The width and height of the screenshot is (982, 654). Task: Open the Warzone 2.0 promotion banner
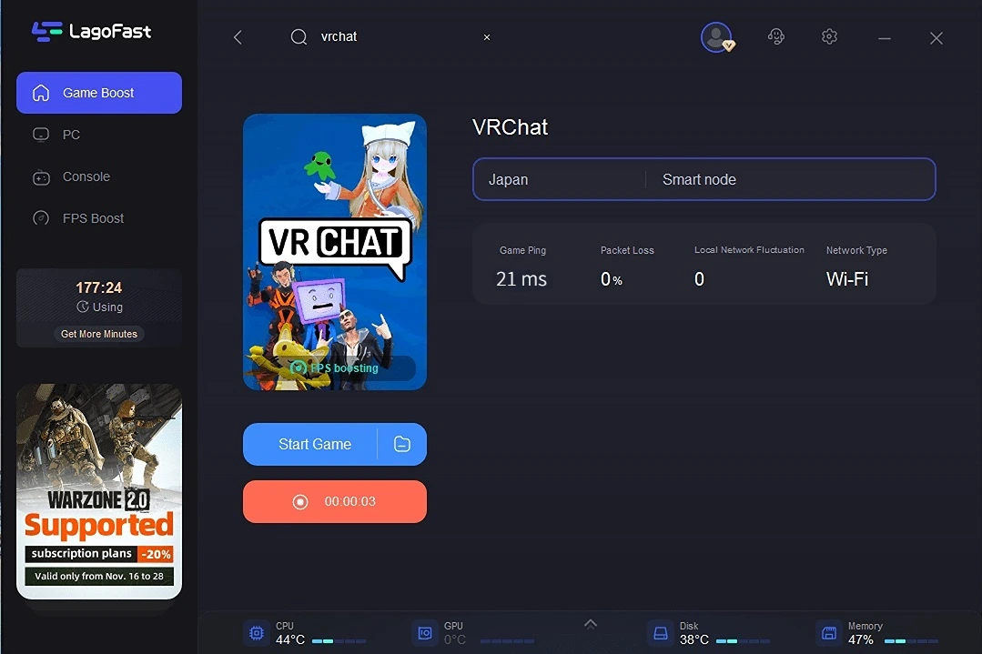99,491
